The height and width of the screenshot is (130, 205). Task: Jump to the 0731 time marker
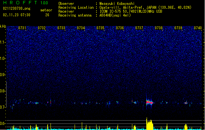[x=22, y=28]
